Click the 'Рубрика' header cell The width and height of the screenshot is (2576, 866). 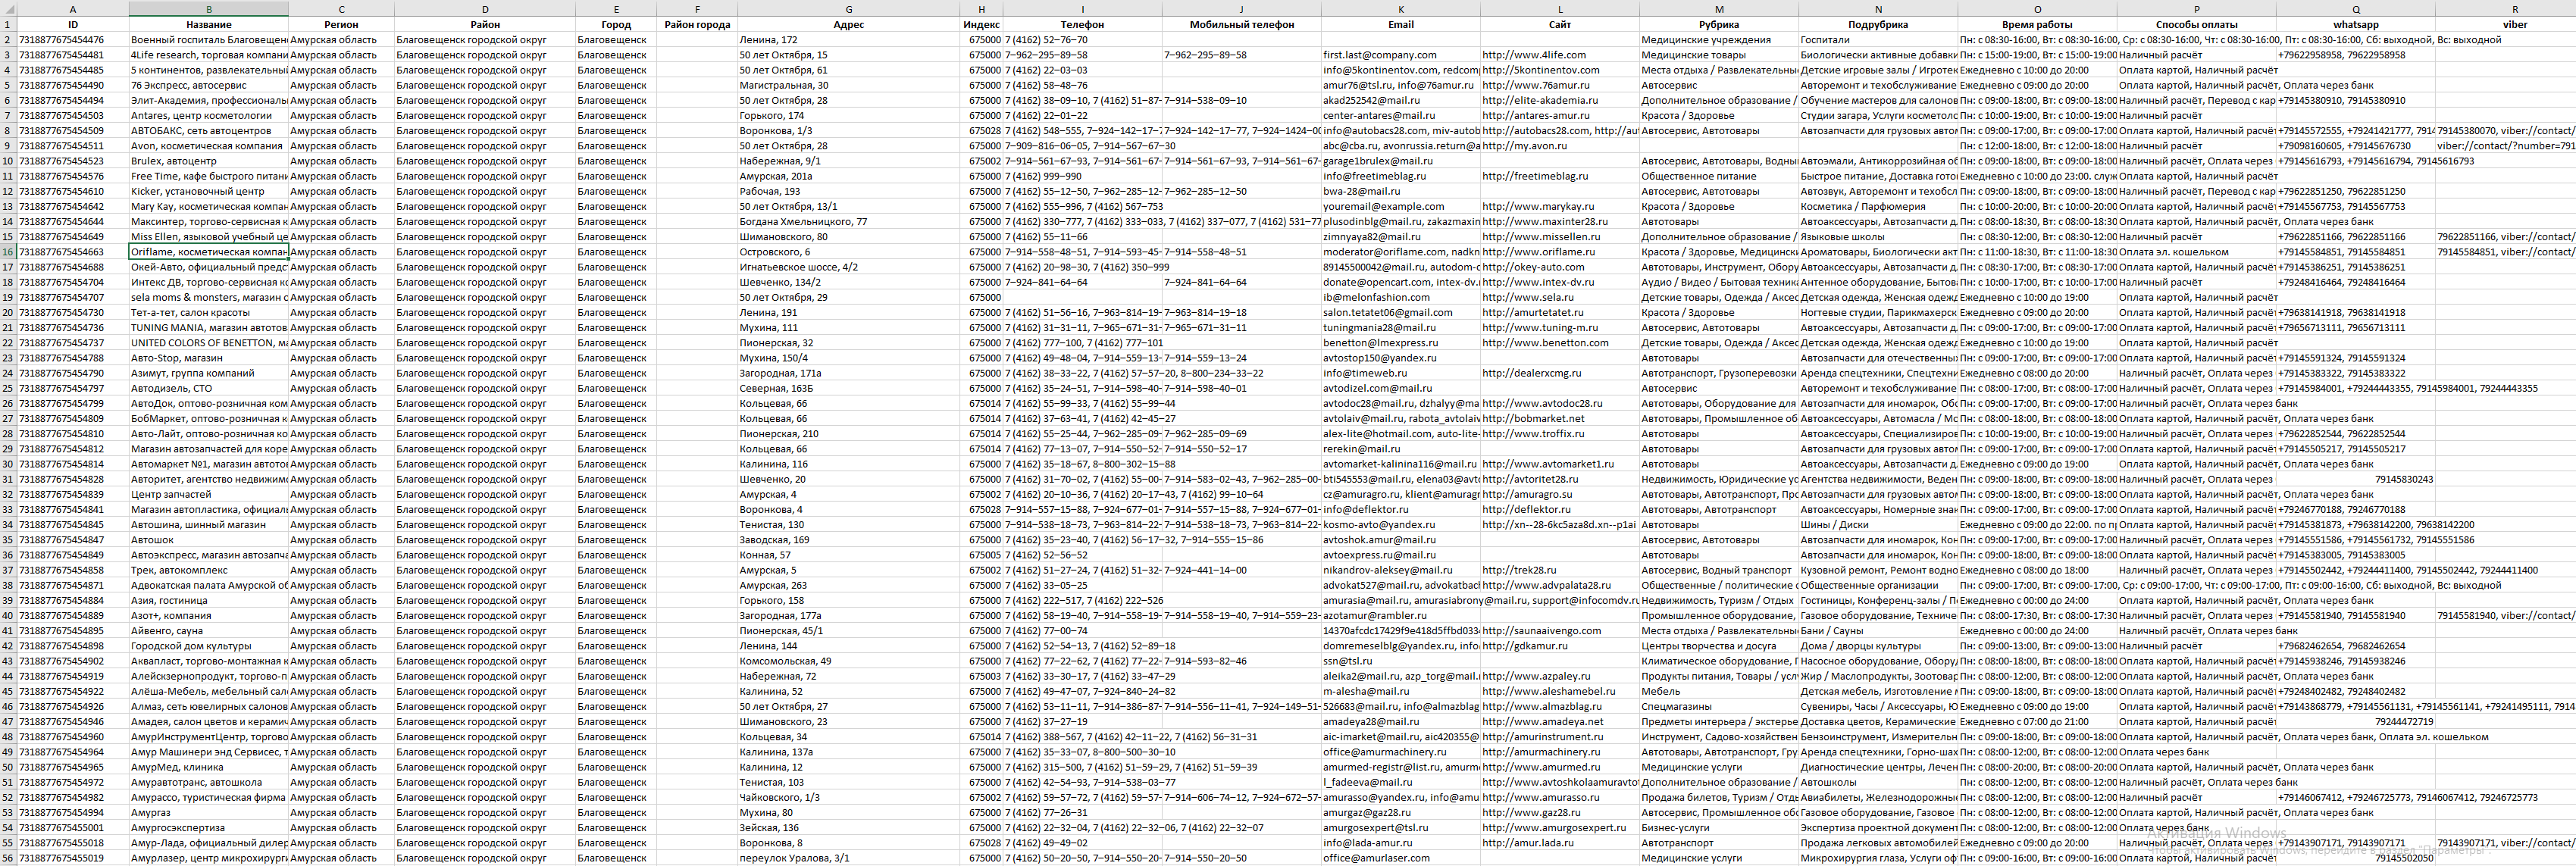click(1718, 25)
